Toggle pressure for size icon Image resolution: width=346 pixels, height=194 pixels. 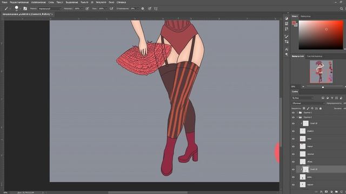(x=150, y=9)
